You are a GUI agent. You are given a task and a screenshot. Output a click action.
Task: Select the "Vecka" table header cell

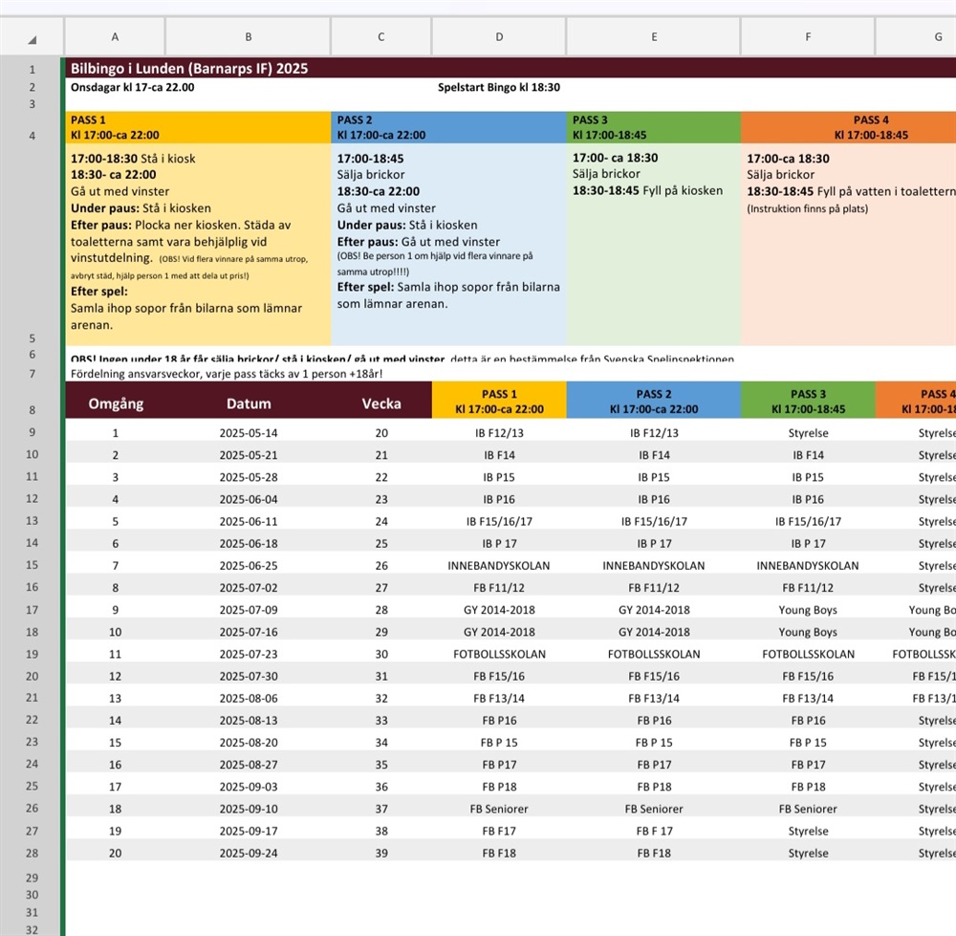pyautogui.click(x=381, y=403)
